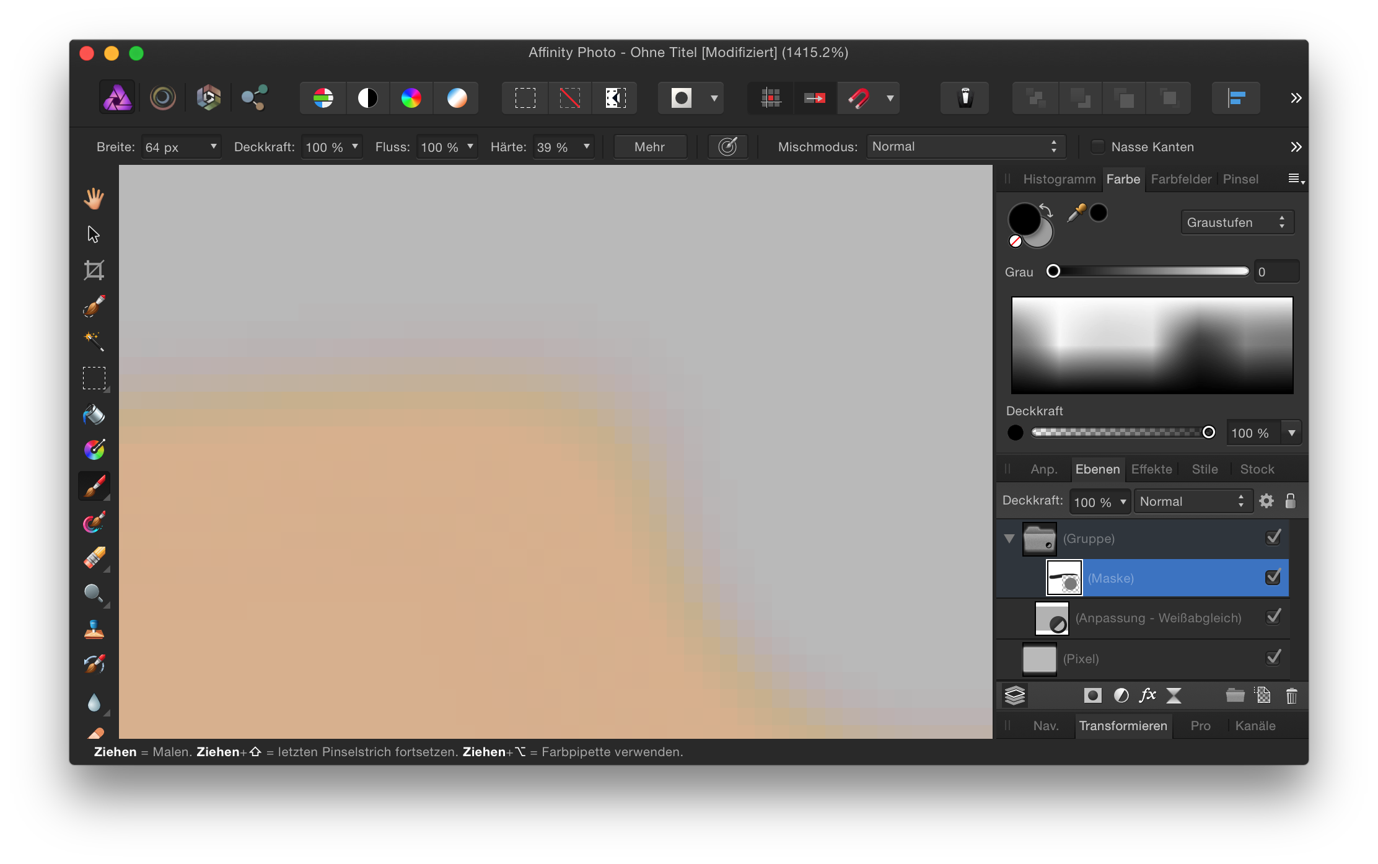Open the Härte hardness dropdown

[586, 147]
